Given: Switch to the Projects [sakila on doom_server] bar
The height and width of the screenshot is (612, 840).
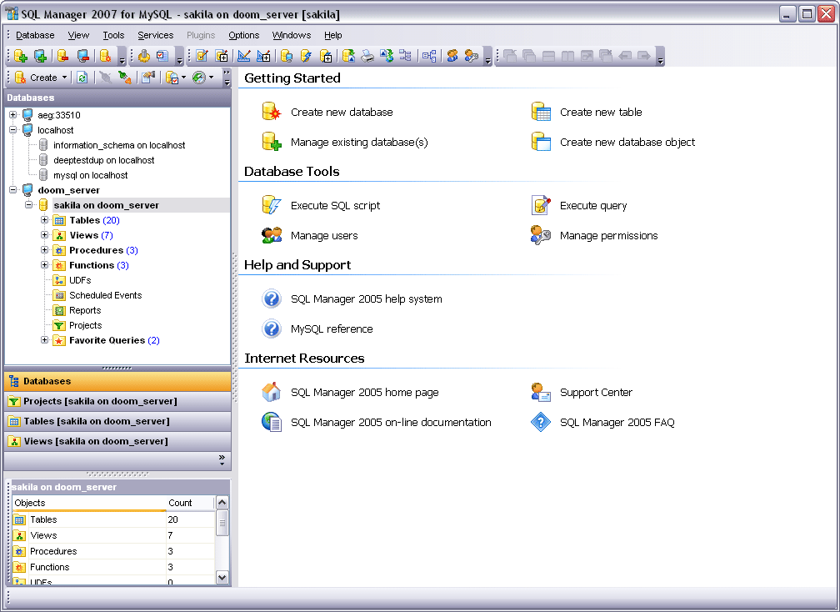Looking at the screenshot, I should [117, 401].
